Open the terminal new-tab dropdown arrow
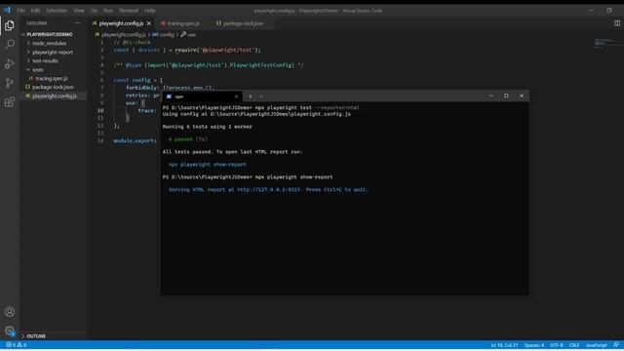The width and height of the screenshot is (624, 351). pyautogui.click(x=261, y=97)
